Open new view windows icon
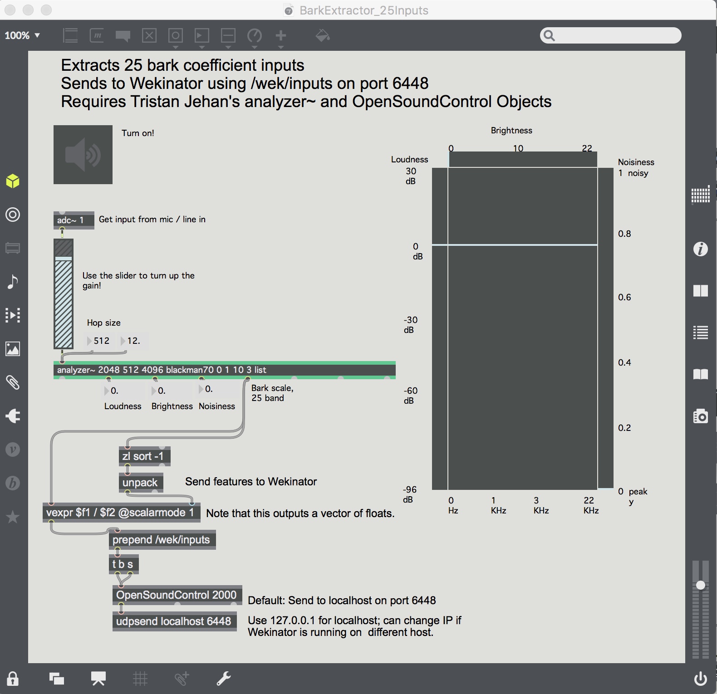 point(57,679)
